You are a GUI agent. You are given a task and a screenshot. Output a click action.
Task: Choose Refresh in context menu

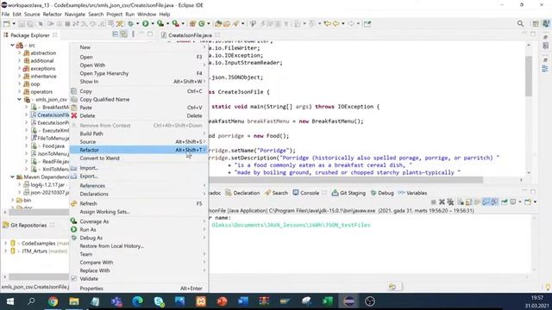(138, 203)
